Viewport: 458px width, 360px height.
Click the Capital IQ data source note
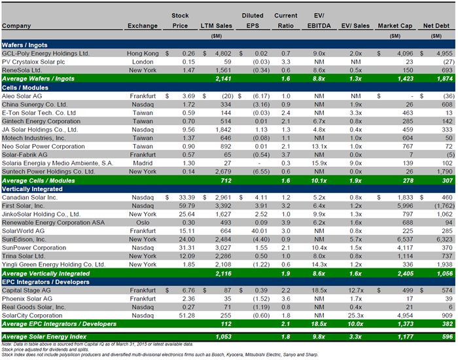click(97, 344)
